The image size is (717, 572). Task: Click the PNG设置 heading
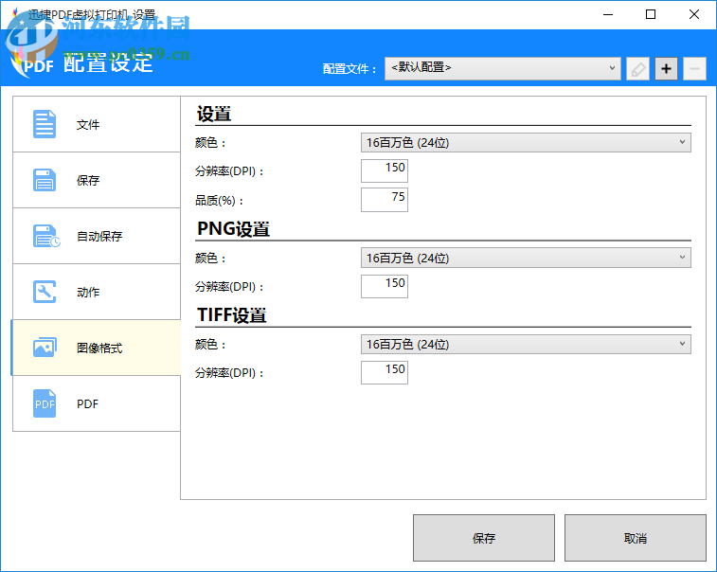[x=233, y=228]
